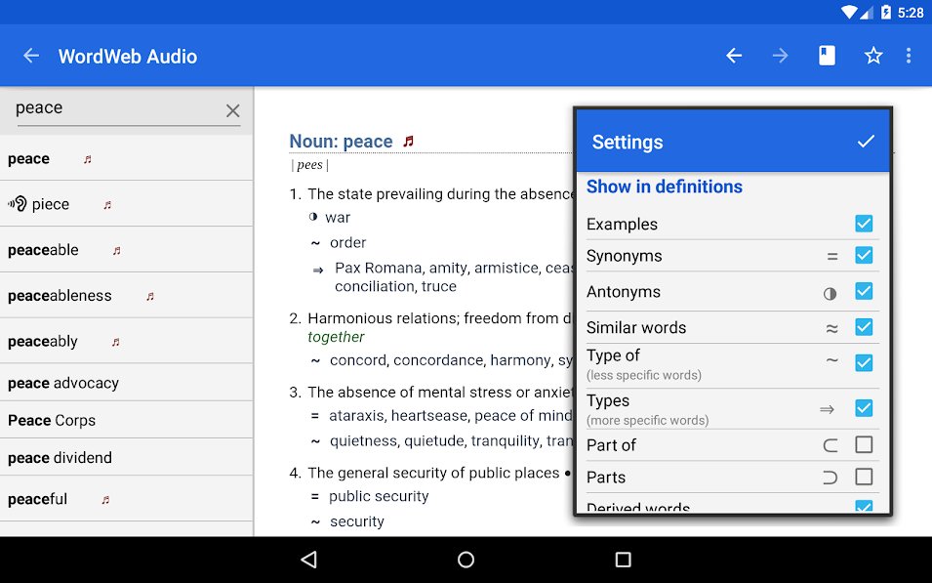Screen dimensions: 932x583
Task: Tap Android home navigation button
Action: click(466, 560)
